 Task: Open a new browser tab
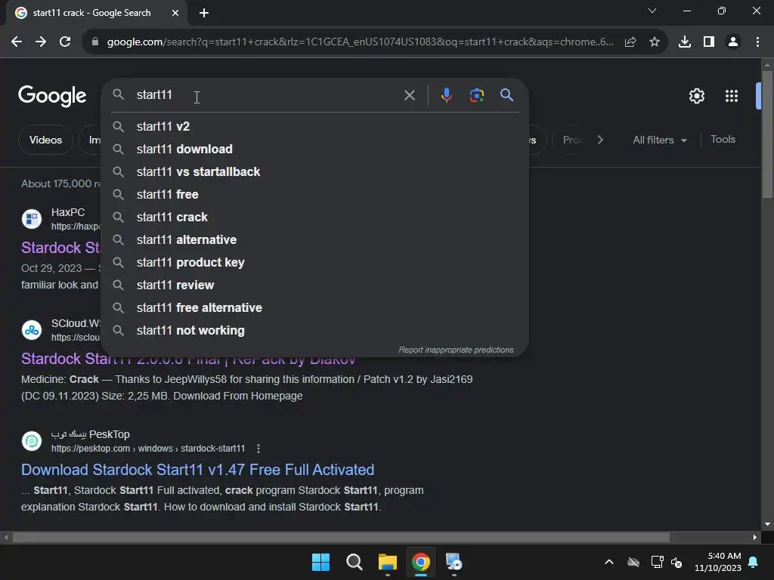click(204, 13)
